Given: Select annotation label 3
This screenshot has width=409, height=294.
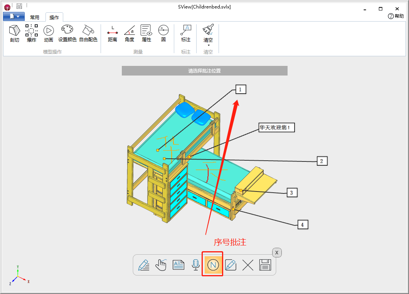Looking at the screenshot, I should 292,193.
